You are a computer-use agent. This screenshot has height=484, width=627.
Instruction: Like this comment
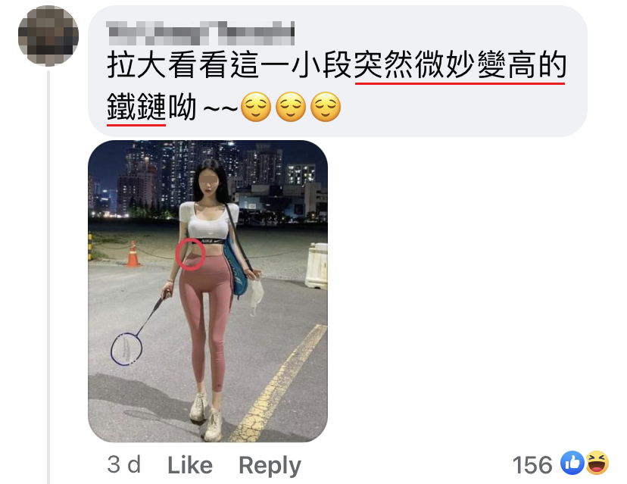(x=190, y=465)
